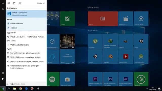162x91 pixels.
Task: Launch the Unity5 tile
Action: click(x=95, y=57)
